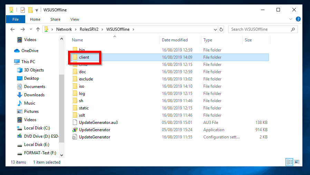310x175 pixels.
Task: Go up one folder level
Action: (x=38, y=29)
